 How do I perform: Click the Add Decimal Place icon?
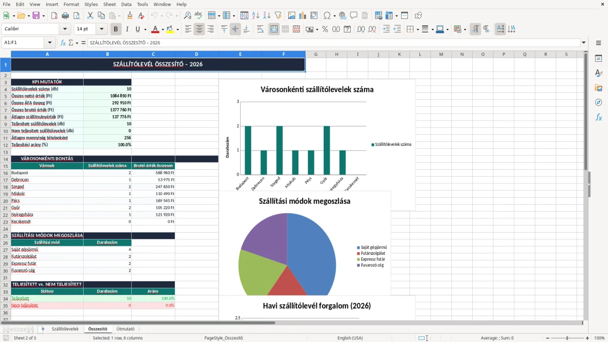[361, 29]
